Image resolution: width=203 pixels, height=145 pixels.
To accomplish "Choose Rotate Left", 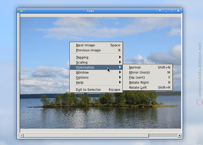I will coord(148,88).
